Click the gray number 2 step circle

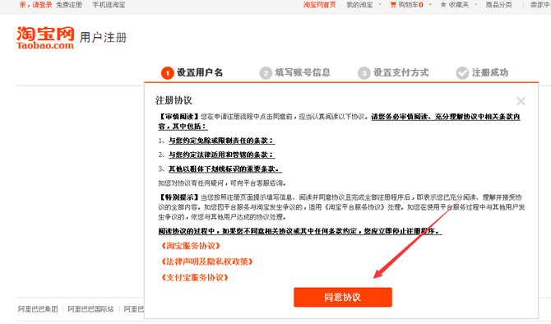pos(266,73)
